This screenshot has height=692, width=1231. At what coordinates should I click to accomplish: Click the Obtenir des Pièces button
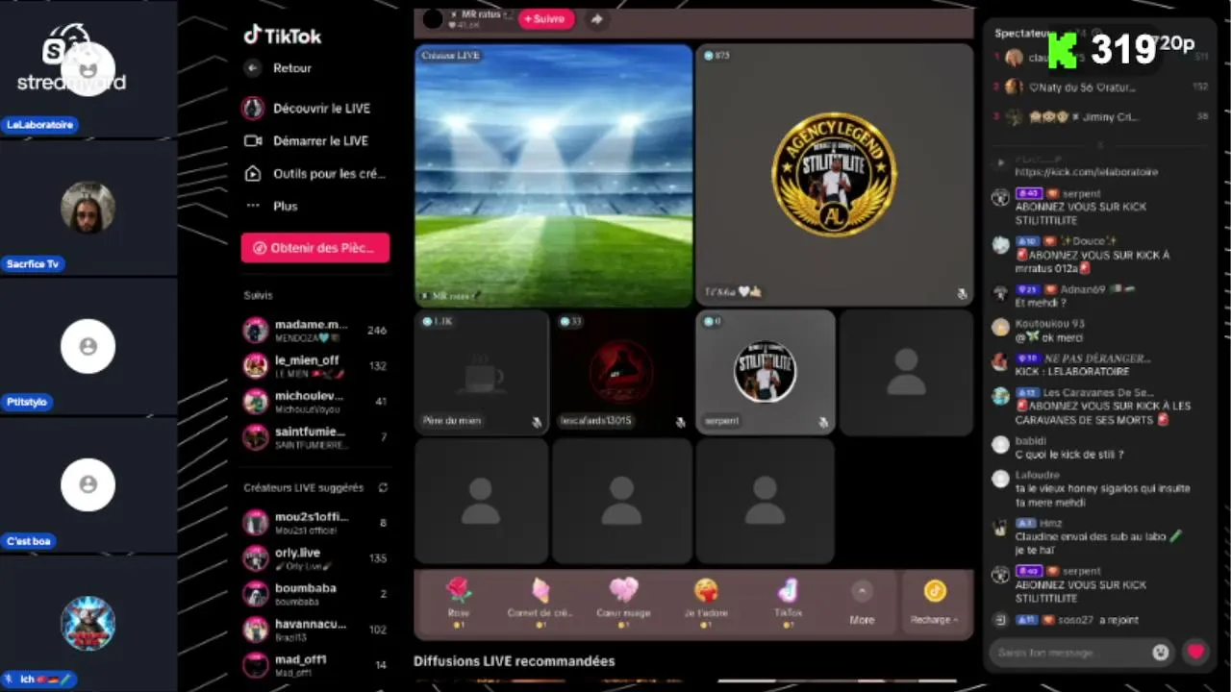tap(315, 248)
